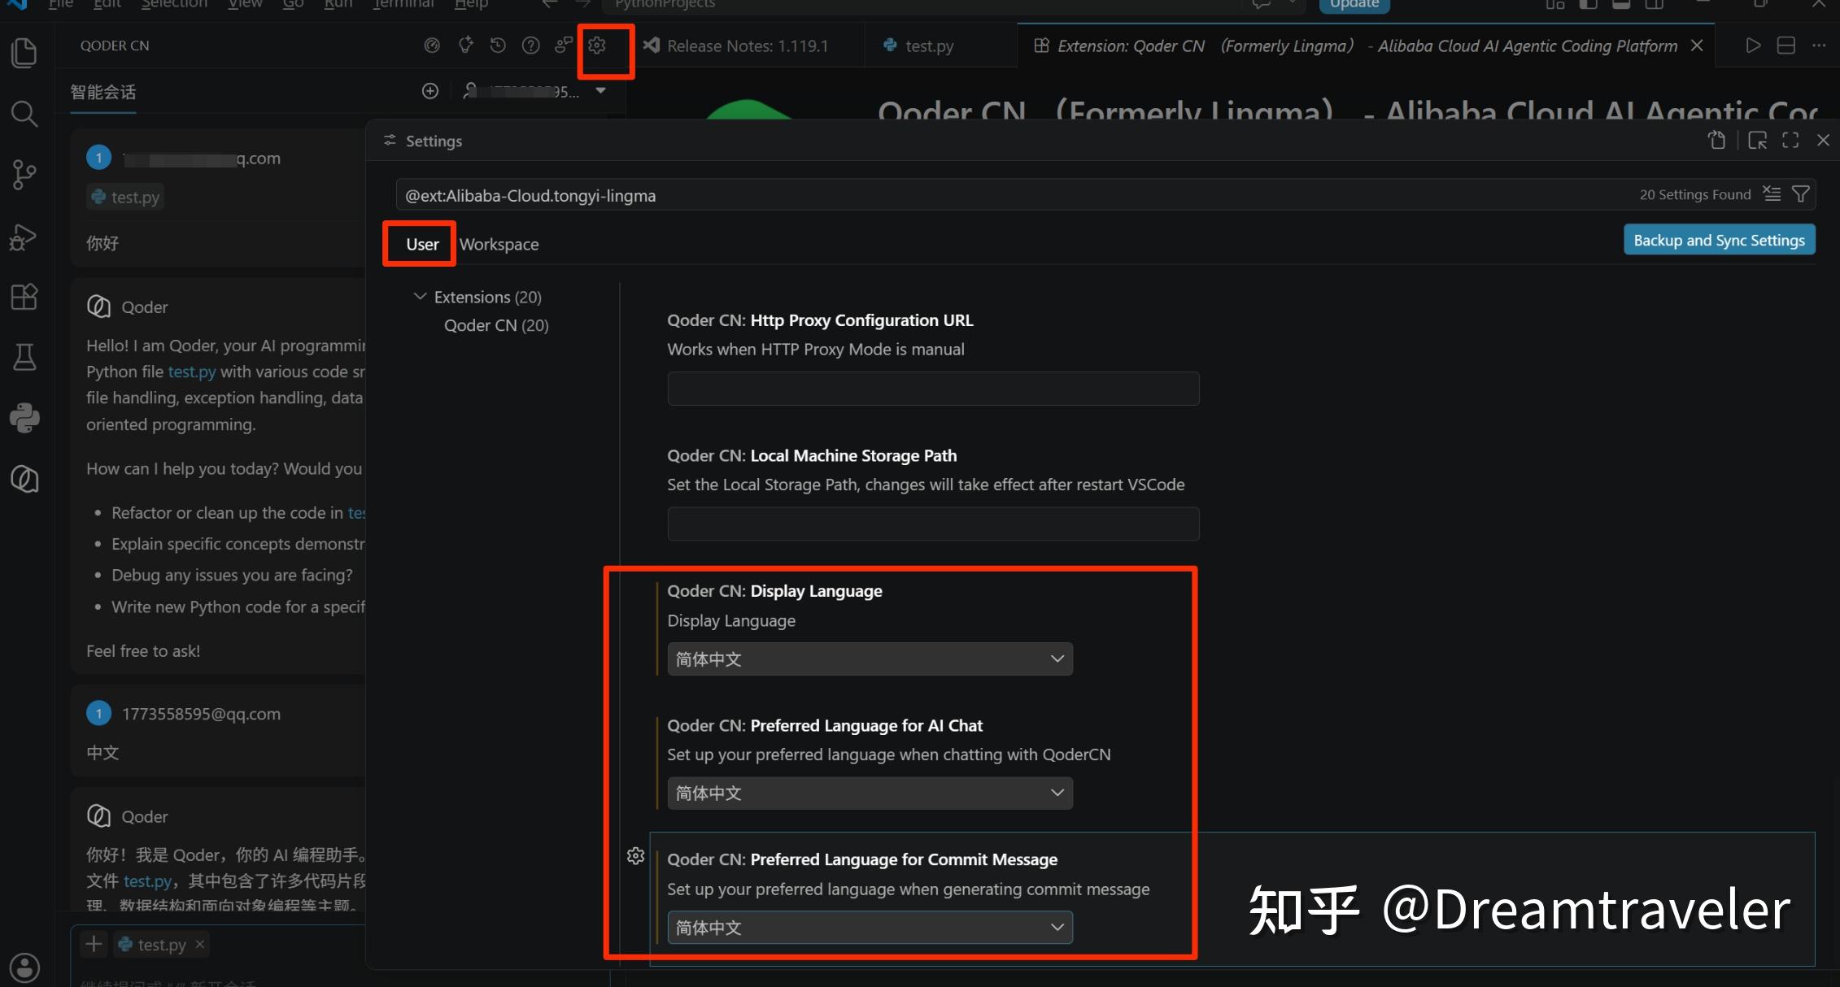Click the gear beside Preferred Language for Commit Message

click(x=636, y=856)
